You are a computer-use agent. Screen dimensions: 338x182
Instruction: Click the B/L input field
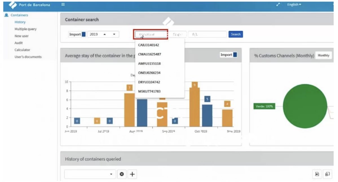[x=207, y=34]
